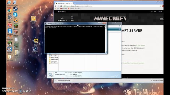Open the iTunes desktop shortcut
Image resolution: width=170 pixels, height=95 pixels.
tap(10, 25)
